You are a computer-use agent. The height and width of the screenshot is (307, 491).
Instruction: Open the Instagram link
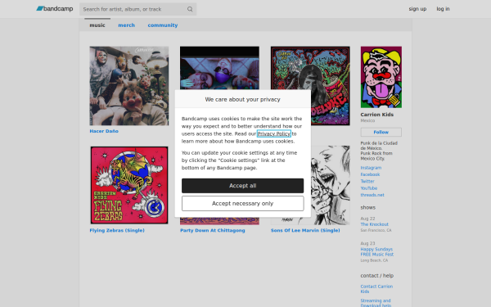[x=371, y=168]
